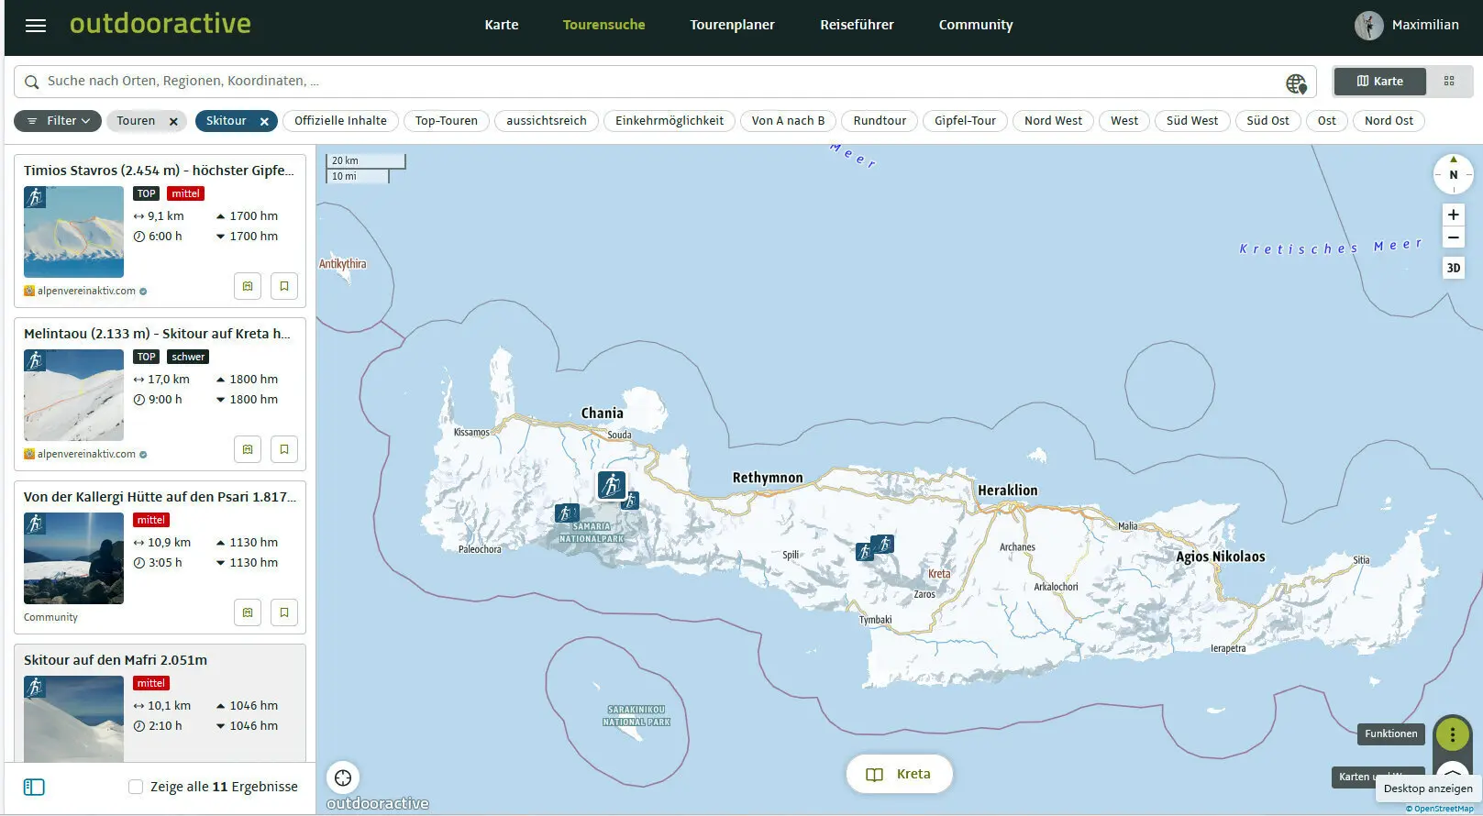Reset map orientation with north compass
The height and width of the screenshot is (816, 1483).
click(1453, 174)
